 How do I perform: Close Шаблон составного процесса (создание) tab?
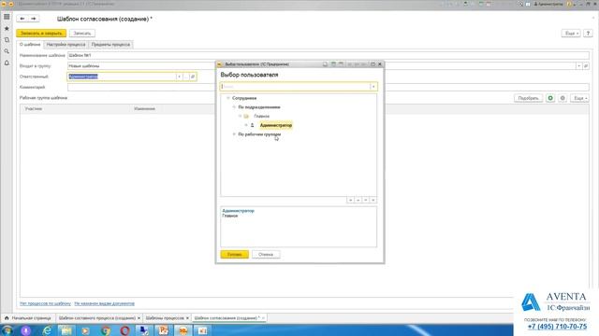[139, 317]
